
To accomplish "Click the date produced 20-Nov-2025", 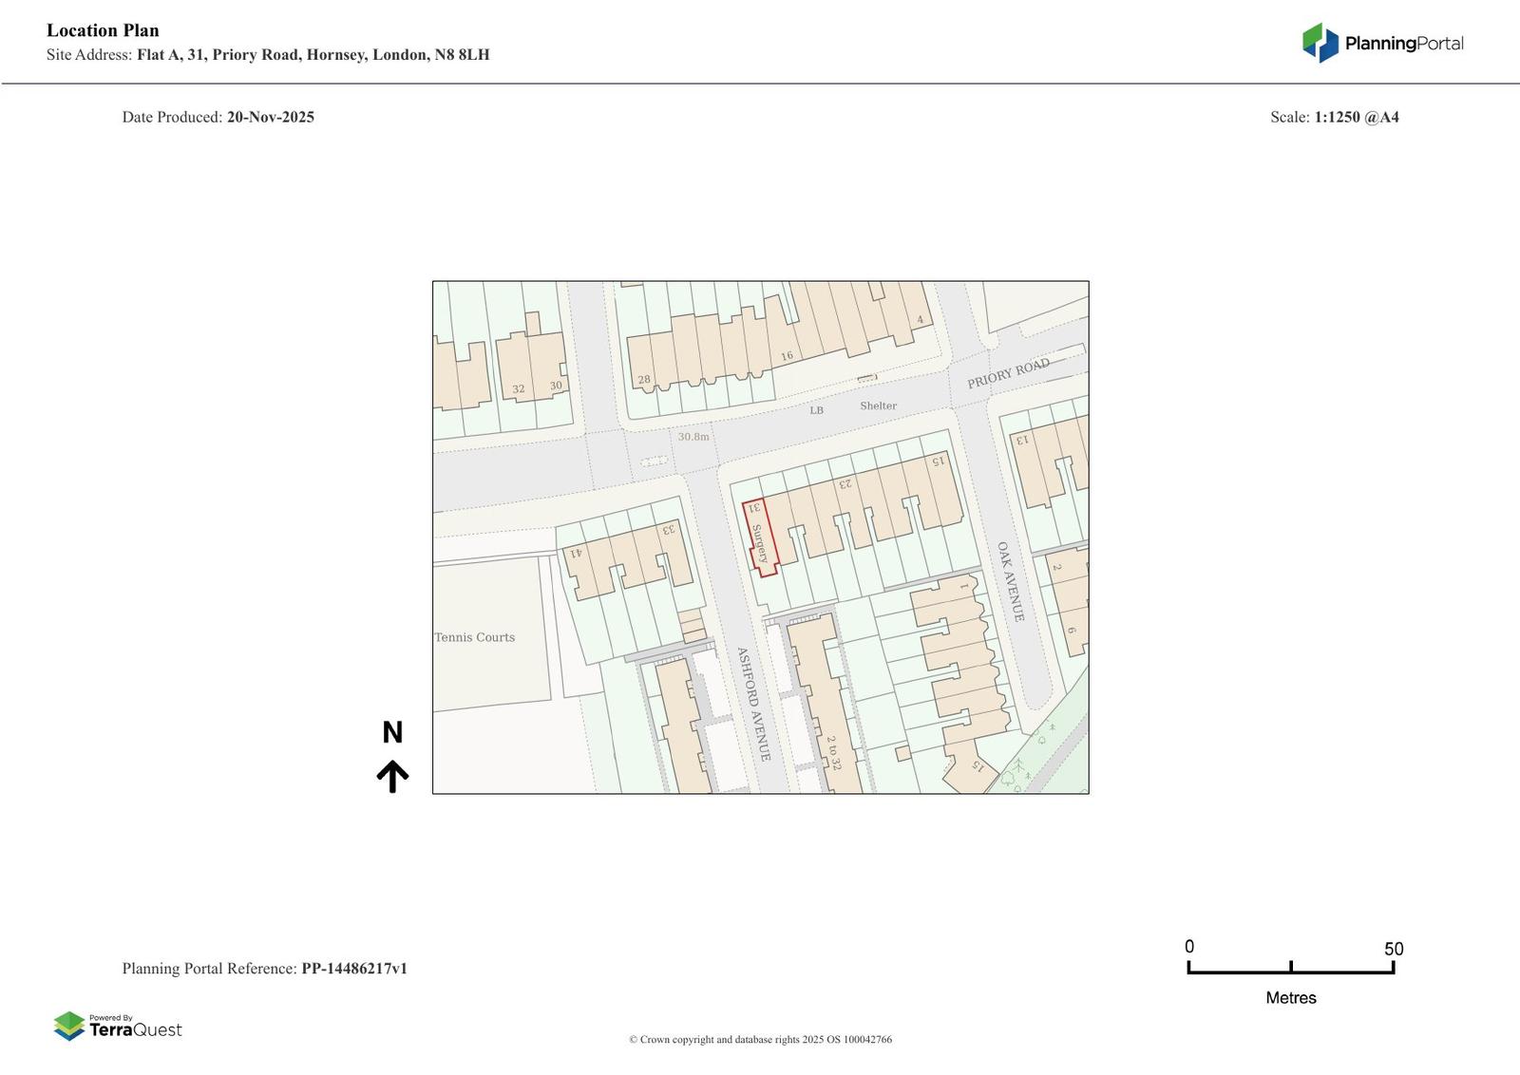I will click(270, 117).
